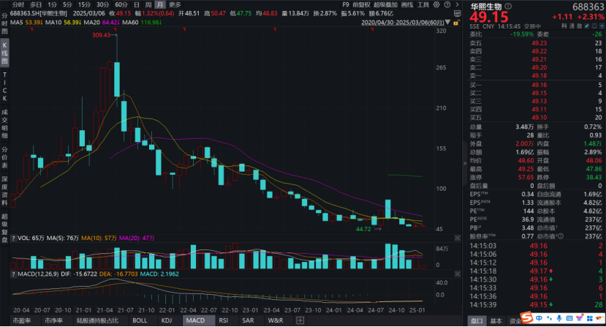Viewport: 606px width, 327px height.
Task: Open chart settings hexagon gear icon
Action: (436, 4)
